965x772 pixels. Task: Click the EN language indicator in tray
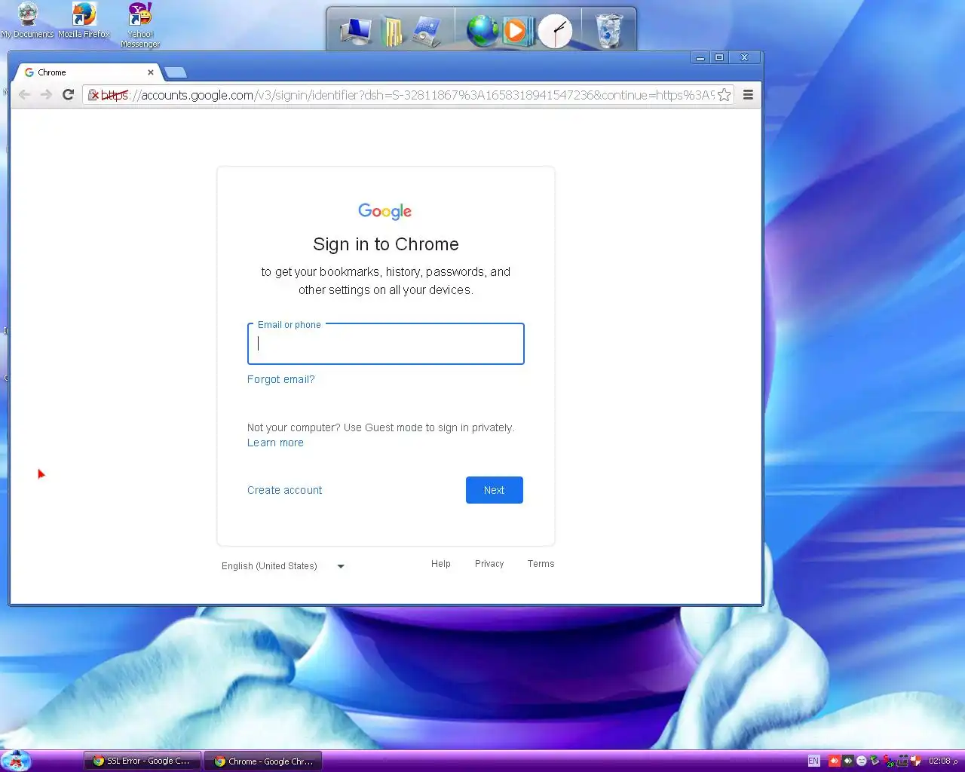coord(813,761)
